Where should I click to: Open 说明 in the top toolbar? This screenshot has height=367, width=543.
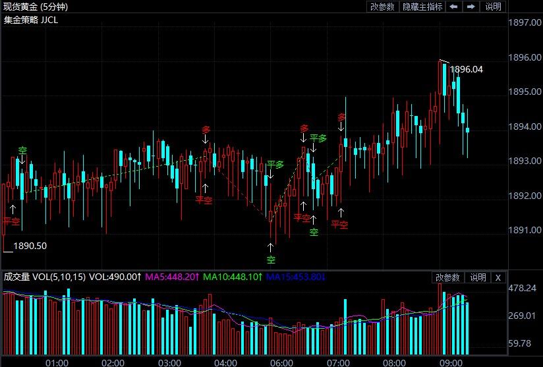point(493,7)
